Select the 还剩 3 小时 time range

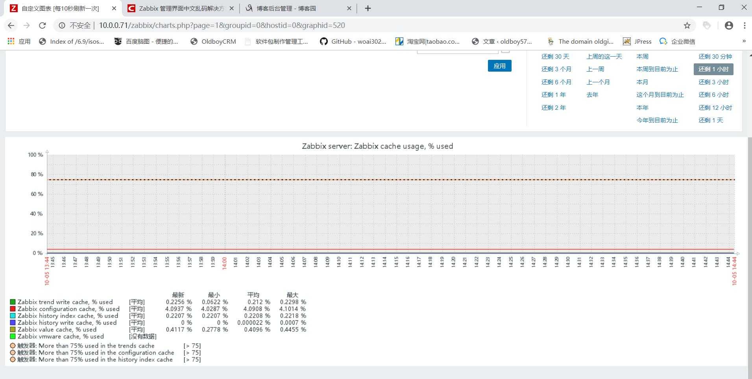(713, 82)
